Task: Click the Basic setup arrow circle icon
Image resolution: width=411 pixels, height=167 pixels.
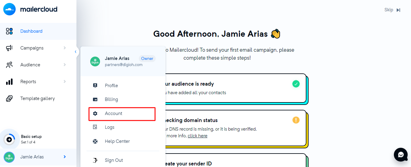Action: [x=9, y=139]
